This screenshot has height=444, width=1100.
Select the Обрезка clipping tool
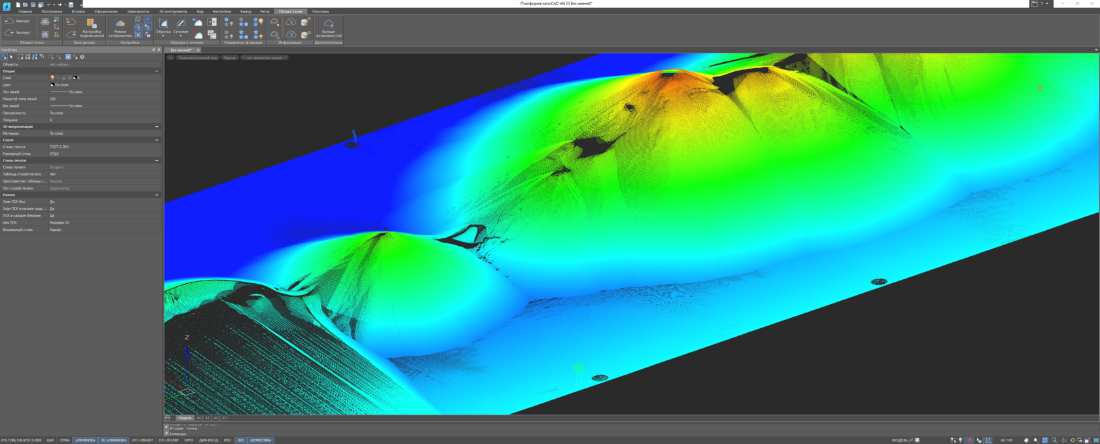click(x=163, y=26)
